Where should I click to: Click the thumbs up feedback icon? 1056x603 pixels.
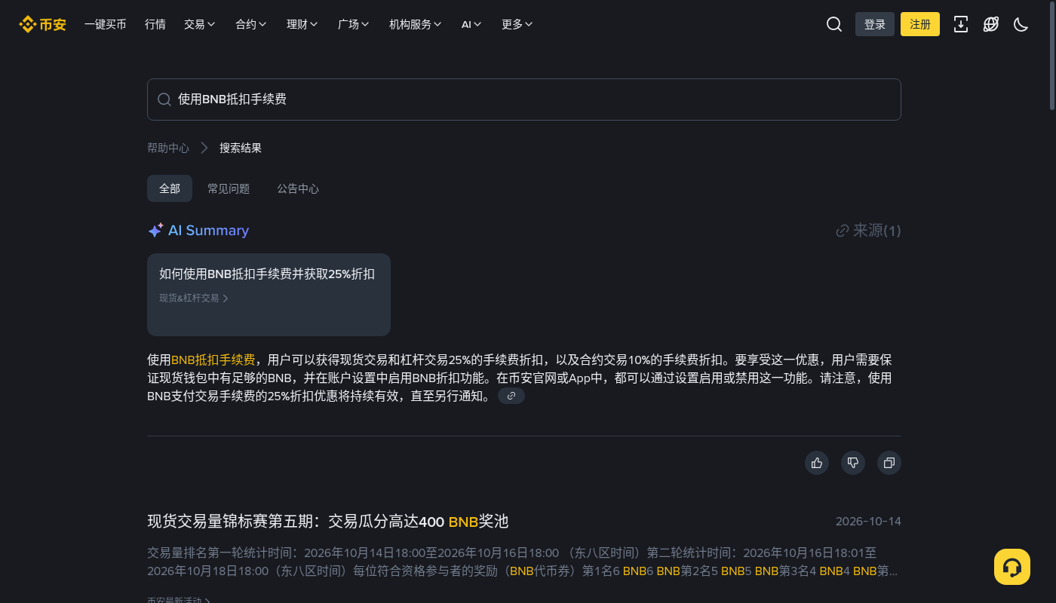817,463
